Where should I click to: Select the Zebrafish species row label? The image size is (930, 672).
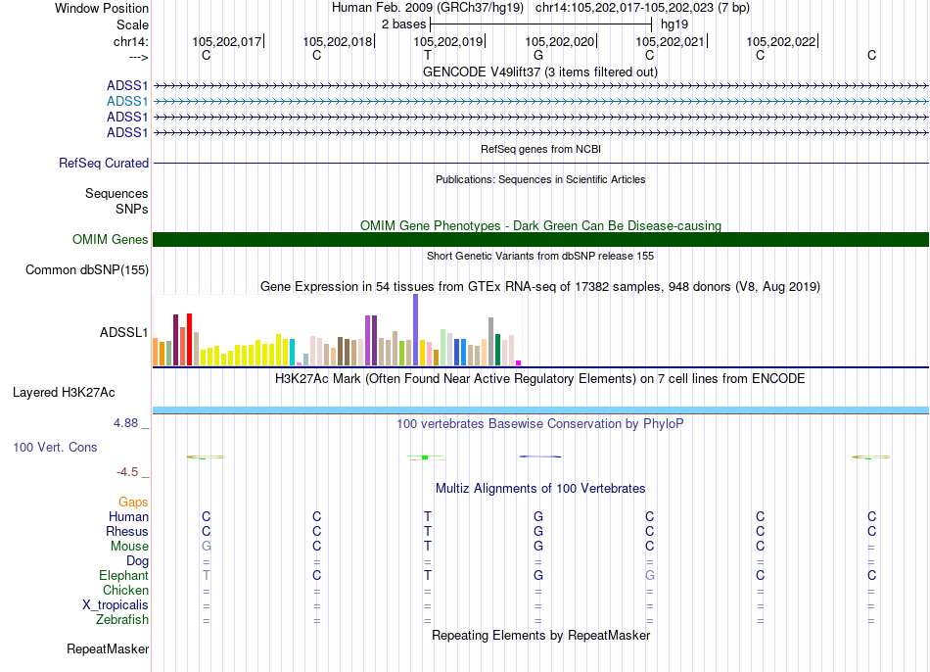[122, 620]
